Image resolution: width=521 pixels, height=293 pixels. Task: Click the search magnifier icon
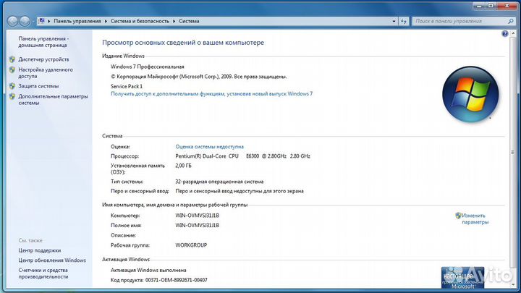click(x=511, y=21)
